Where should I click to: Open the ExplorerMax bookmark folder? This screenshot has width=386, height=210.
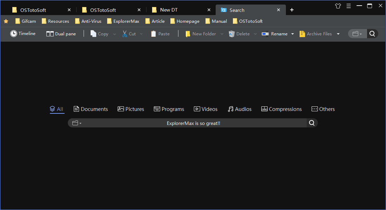(123, 21)
